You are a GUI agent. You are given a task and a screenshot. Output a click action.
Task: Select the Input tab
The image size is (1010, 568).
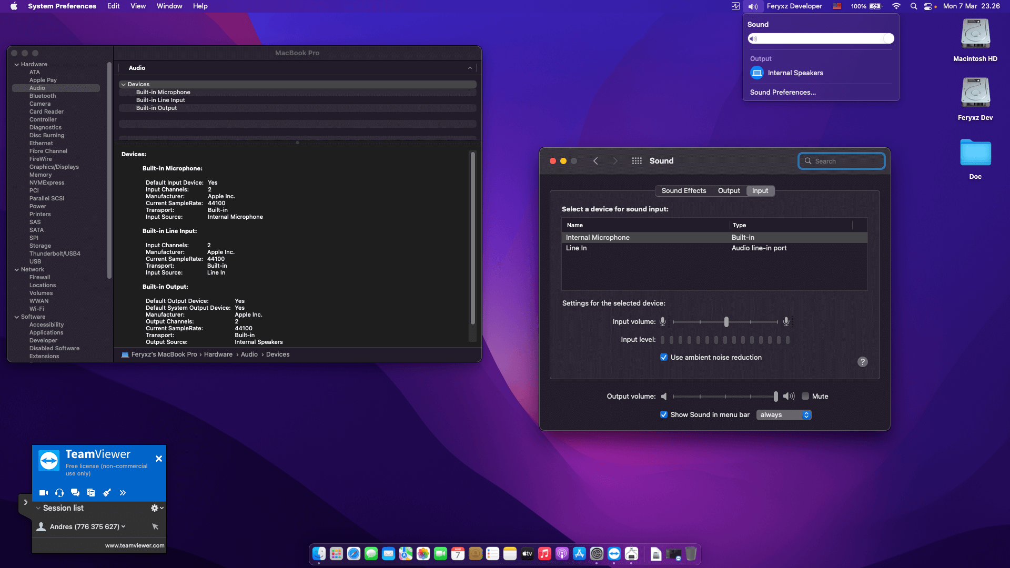[760, 191]
